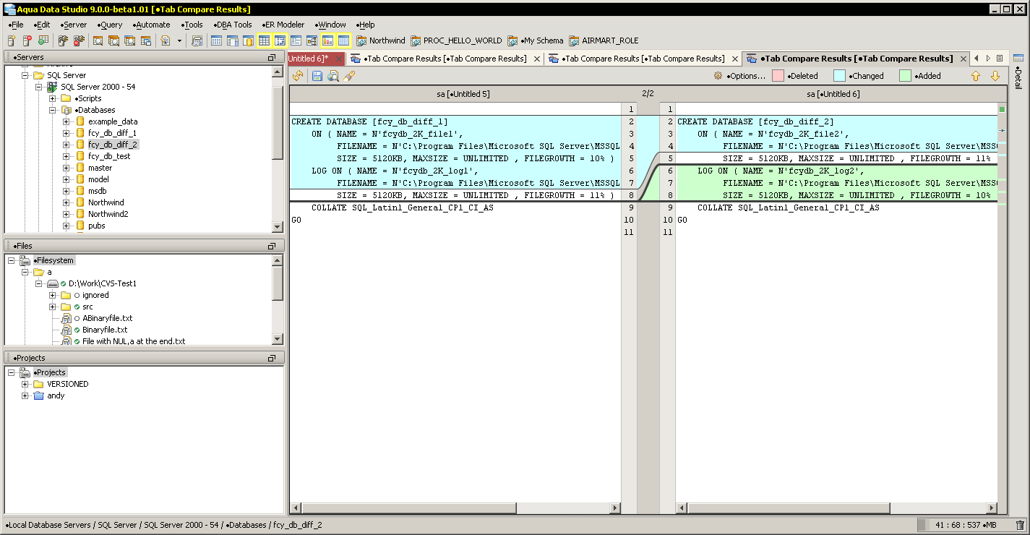Expand the Scripts folder
The width and height of the screenshot is (1030, 535).
coord(52,98)
